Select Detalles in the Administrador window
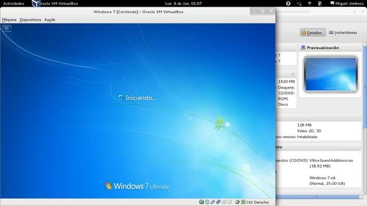The image size is (367, 206). pyautogui.click(x=313, y=33)
